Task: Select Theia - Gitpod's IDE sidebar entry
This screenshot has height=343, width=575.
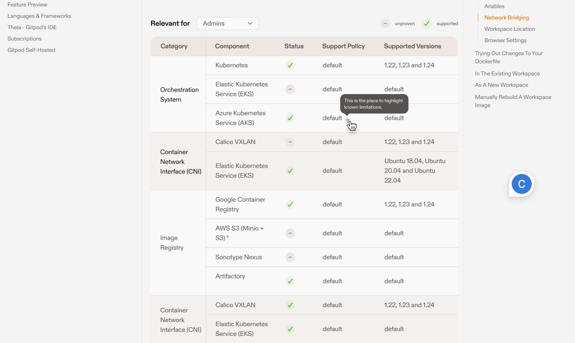Action: click(32, 27)
